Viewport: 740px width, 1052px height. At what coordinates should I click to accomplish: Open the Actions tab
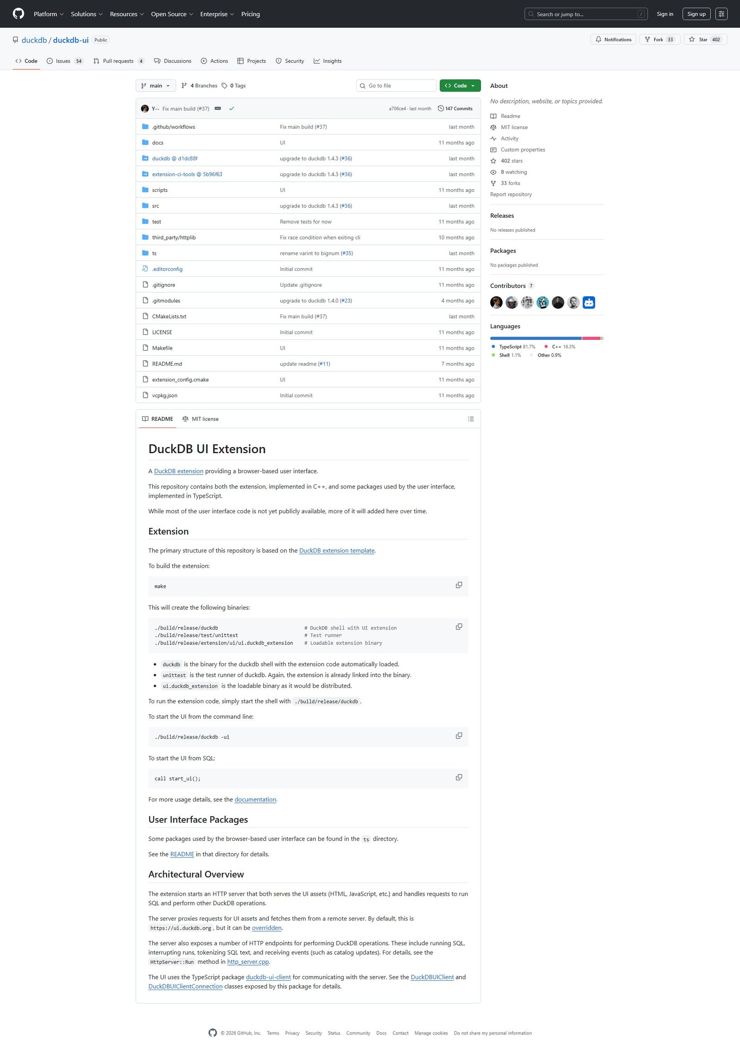click(x=214, y=61)
